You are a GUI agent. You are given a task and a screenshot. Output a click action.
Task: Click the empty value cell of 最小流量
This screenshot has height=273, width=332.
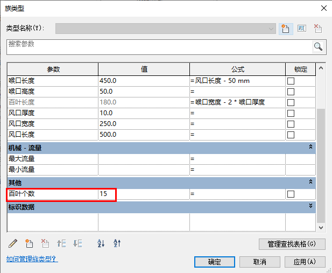[x=144, y=170]
